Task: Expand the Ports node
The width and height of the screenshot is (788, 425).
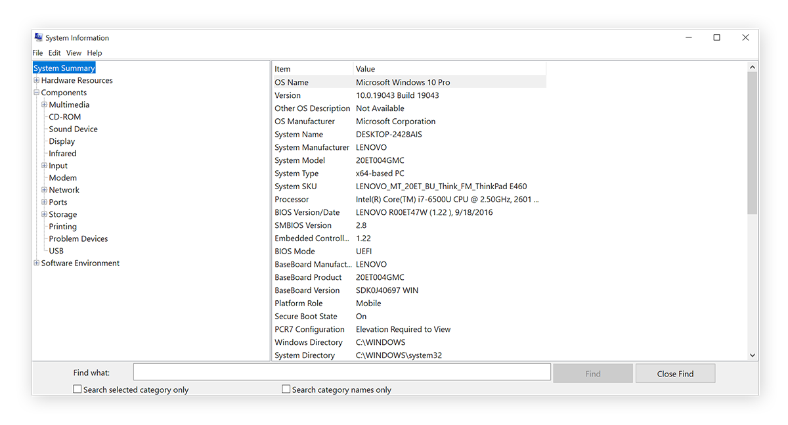Action: [x=44, y=202]
